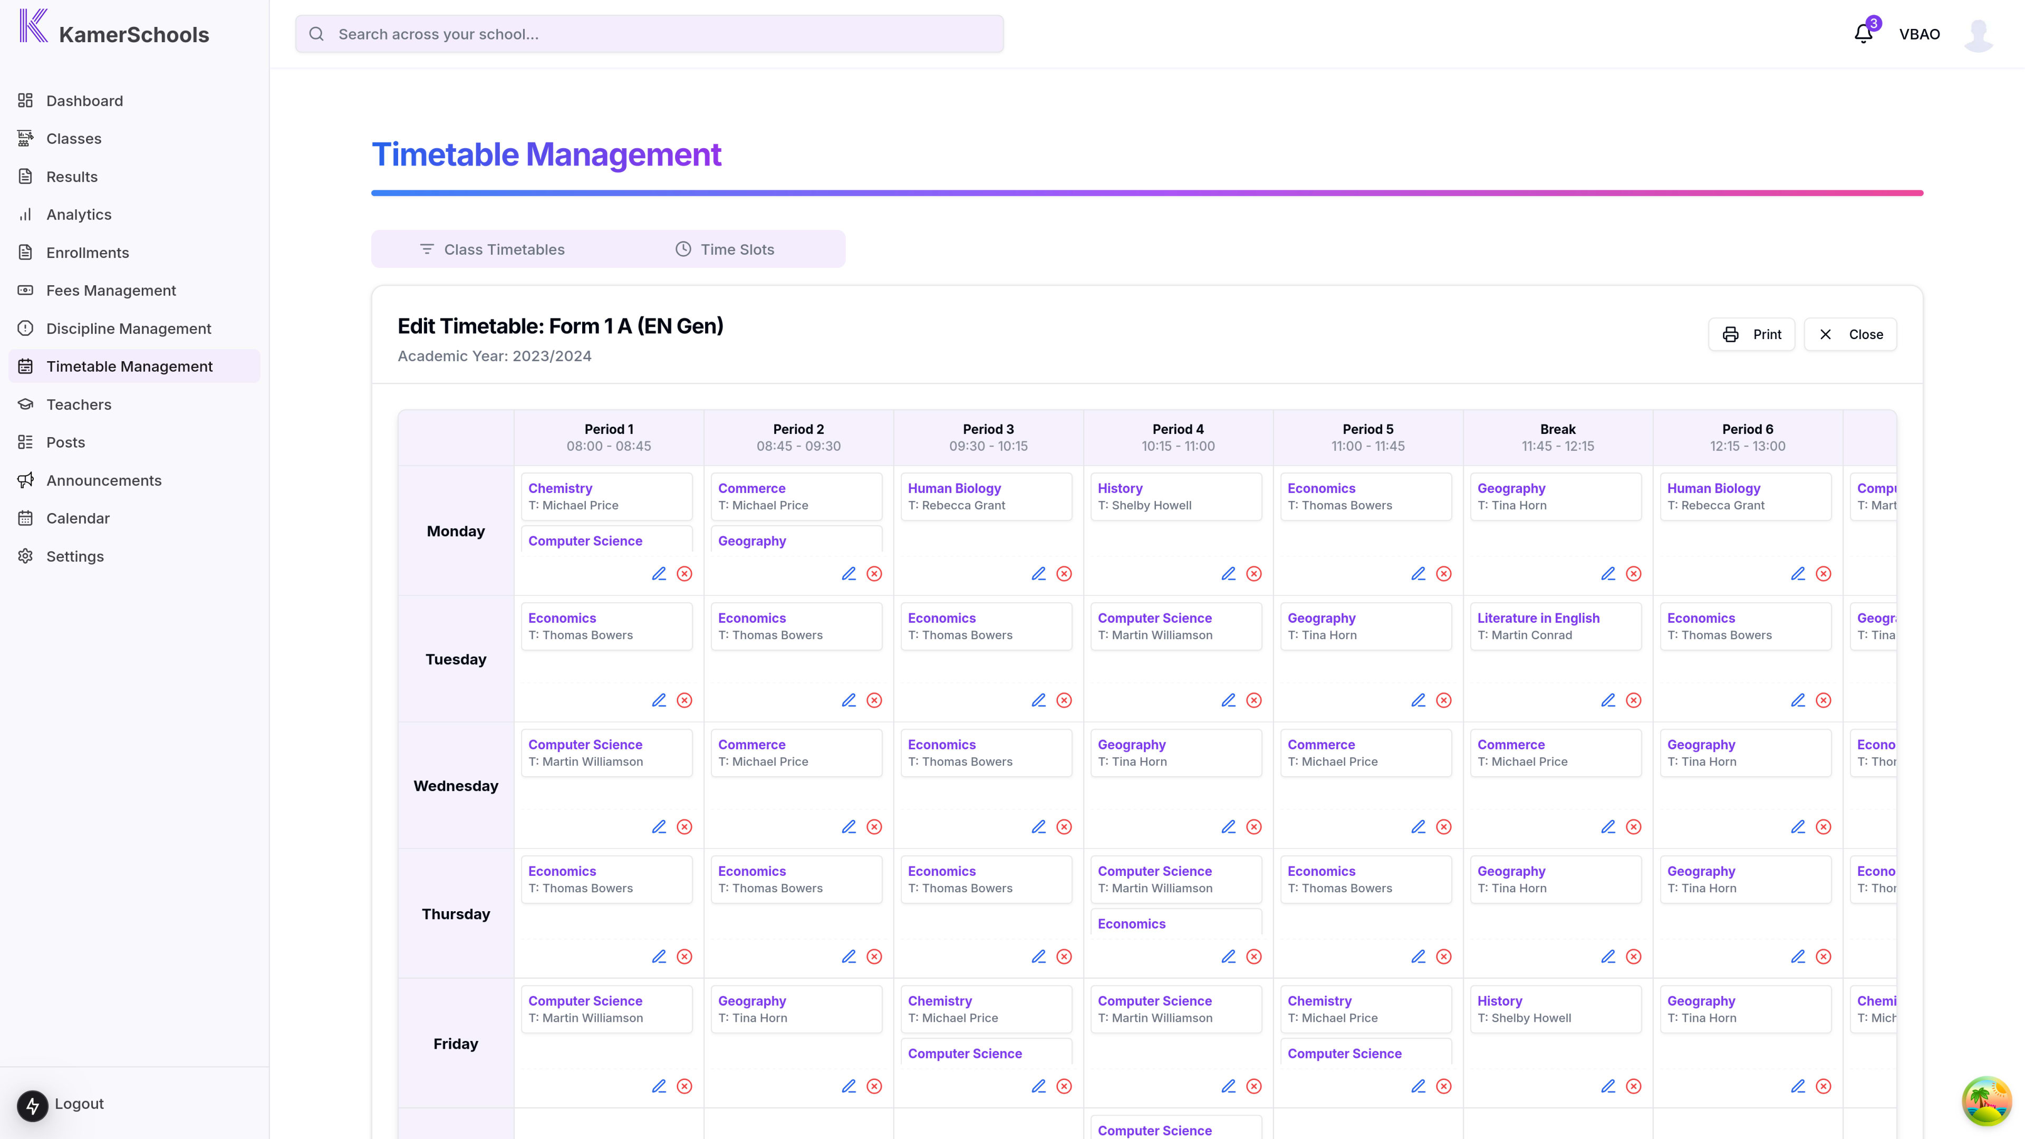Open Analytics from the sidebar
The image size is (2025, 1139).
click(x=79, y=214)
